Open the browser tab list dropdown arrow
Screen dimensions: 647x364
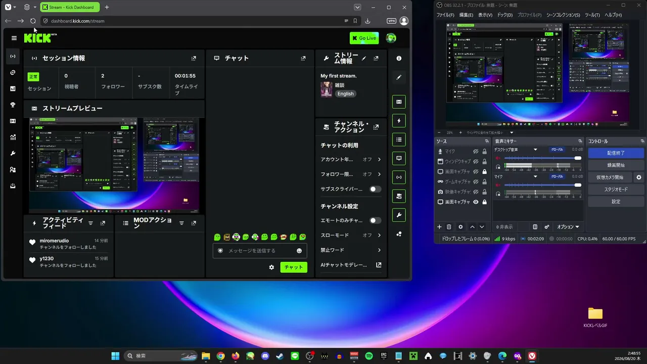pyautogui.click(x=357, y=7)
